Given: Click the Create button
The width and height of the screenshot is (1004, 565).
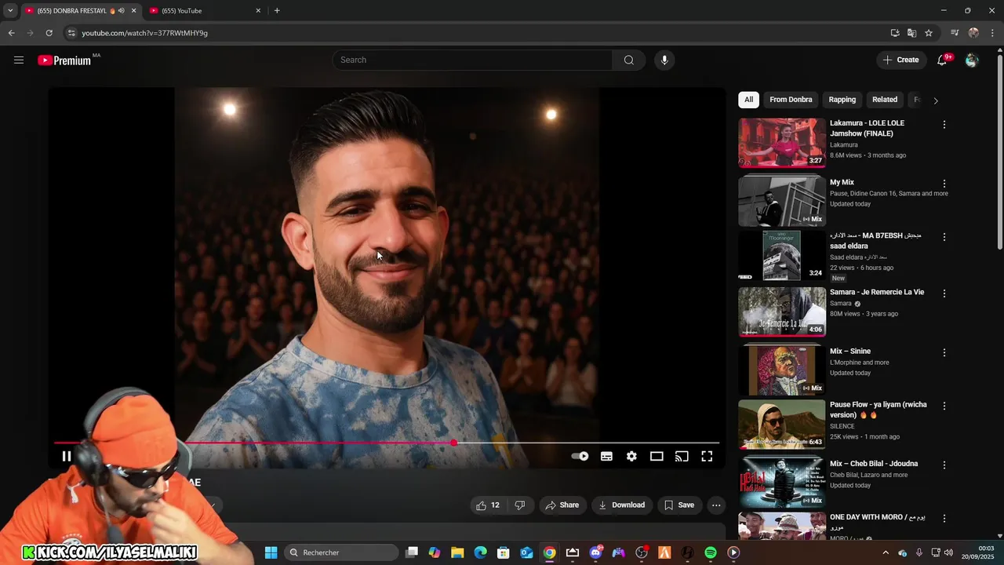Looking at the screenshot, I should point(901,60).
